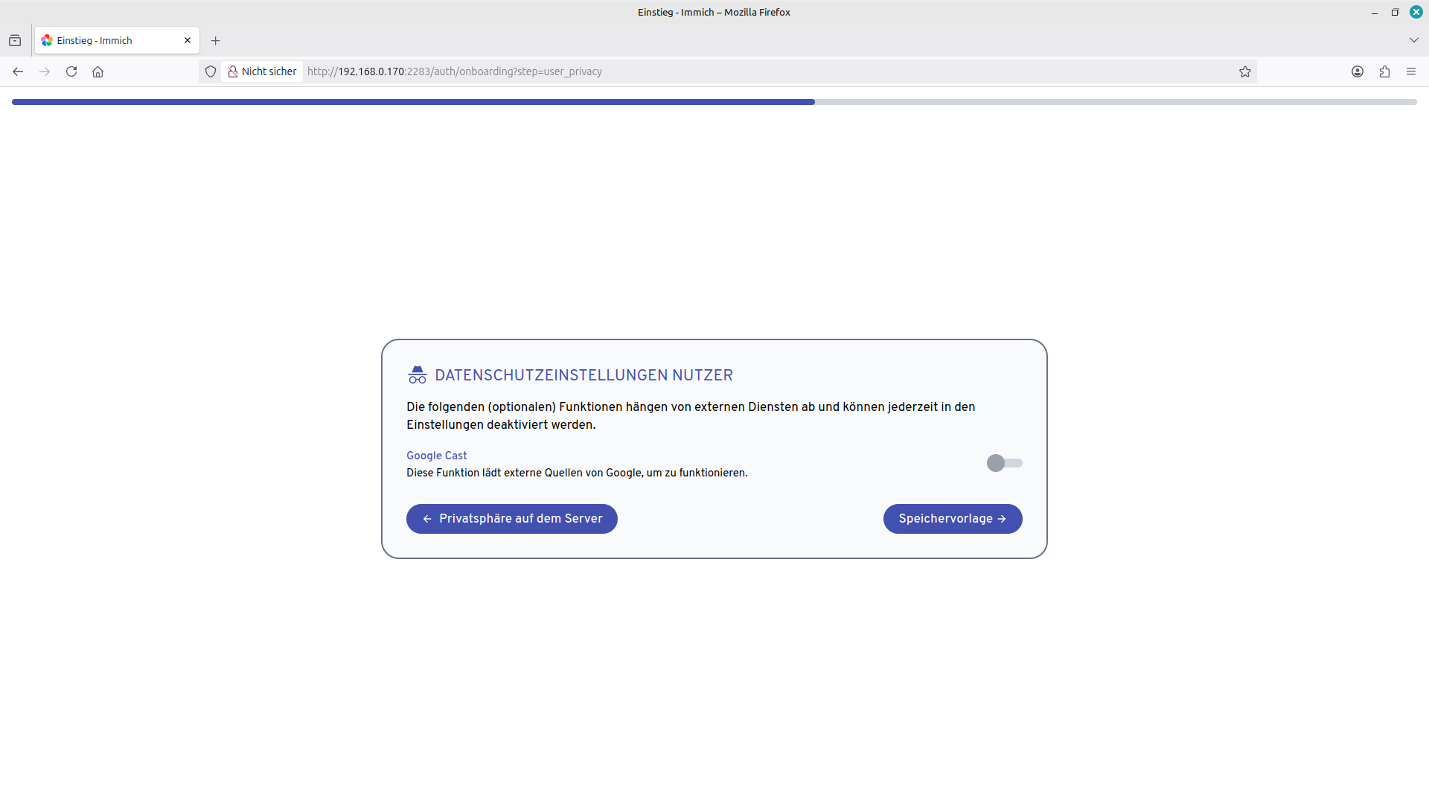Viewport: 1429px width, 804px height.
Task: Open tracking protection shield icon
Action: click(x=211, y=71)
